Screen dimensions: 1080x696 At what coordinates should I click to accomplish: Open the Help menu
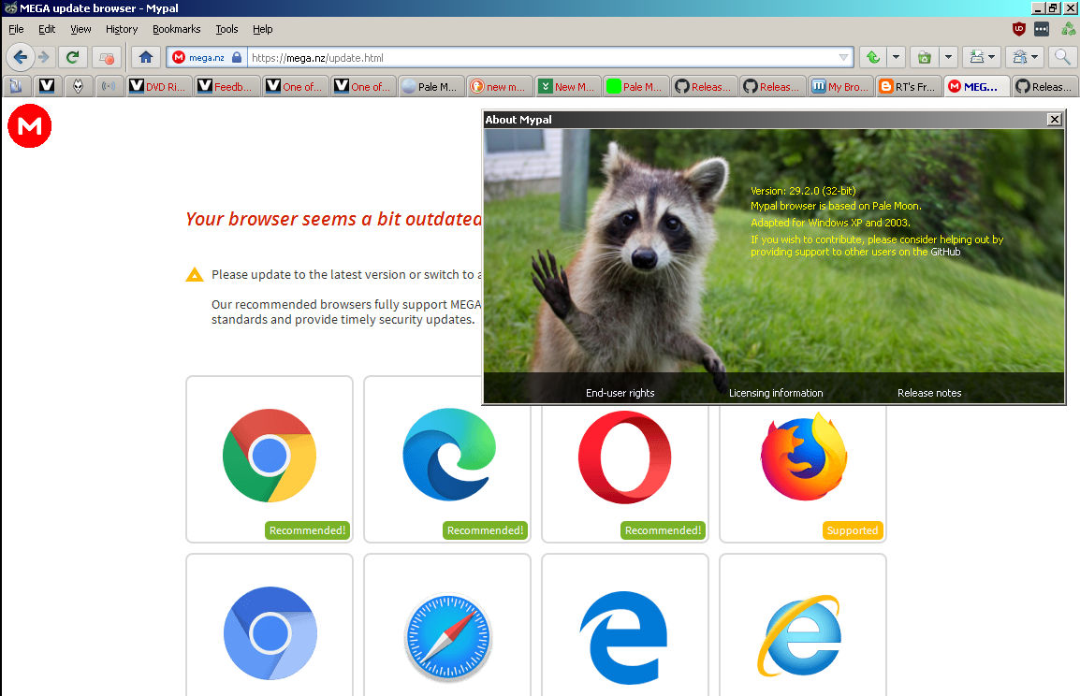pos(262,29)
